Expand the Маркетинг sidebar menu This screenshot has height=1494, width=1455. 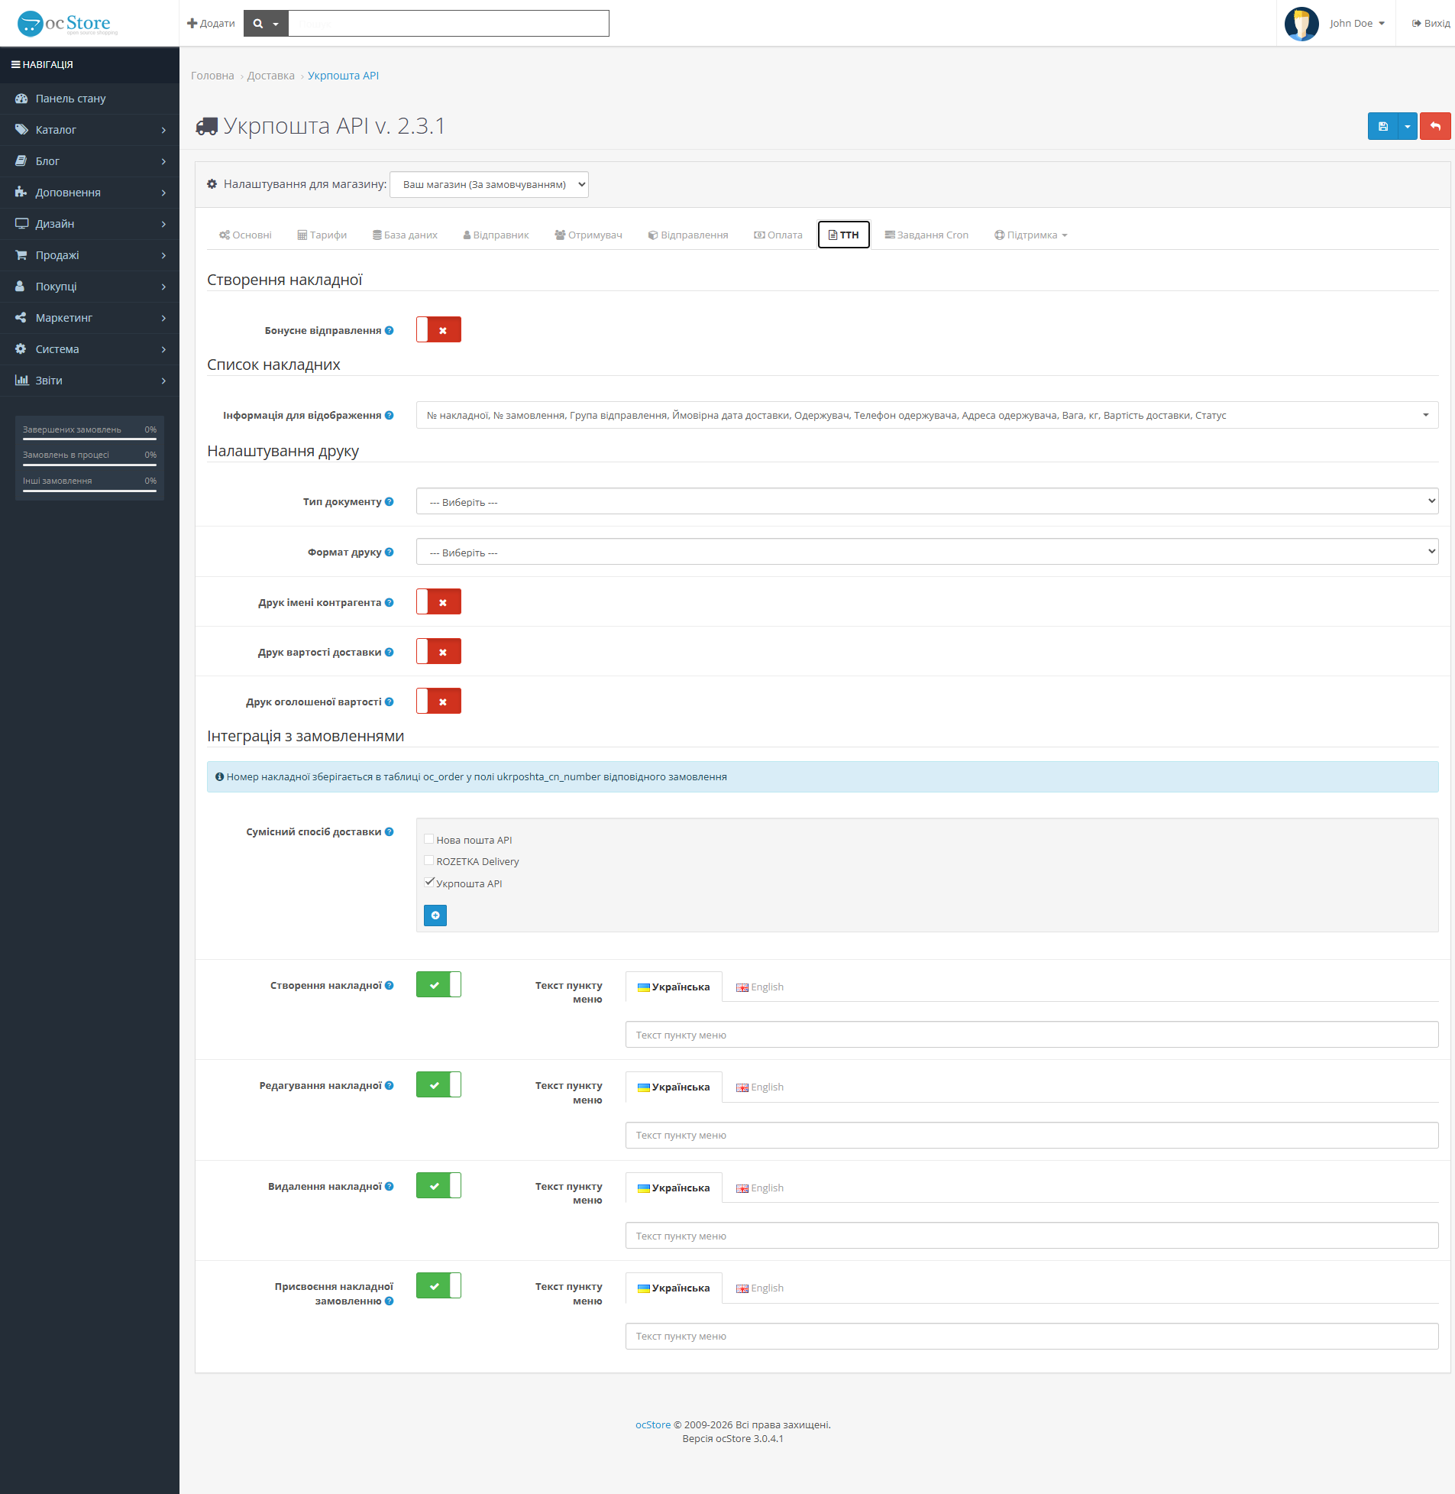point(89,318)
